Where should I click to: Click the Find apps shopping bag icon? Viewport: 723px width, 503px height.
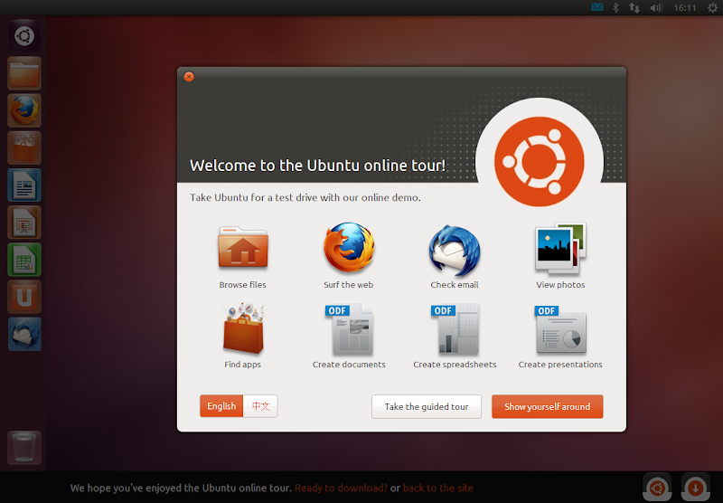[243, 329]
